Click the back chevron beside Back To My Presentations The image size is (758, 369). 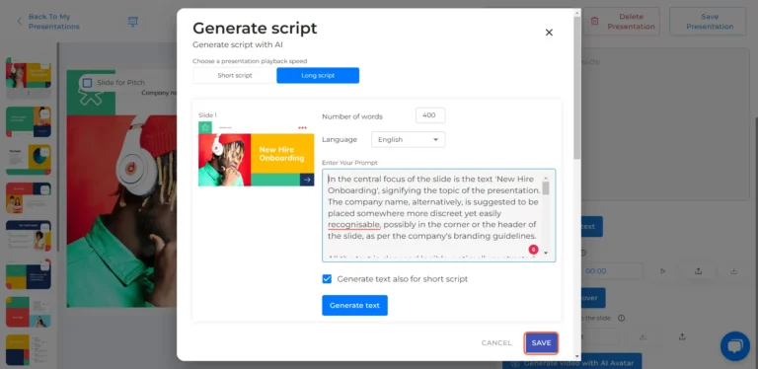coord(20,22)
